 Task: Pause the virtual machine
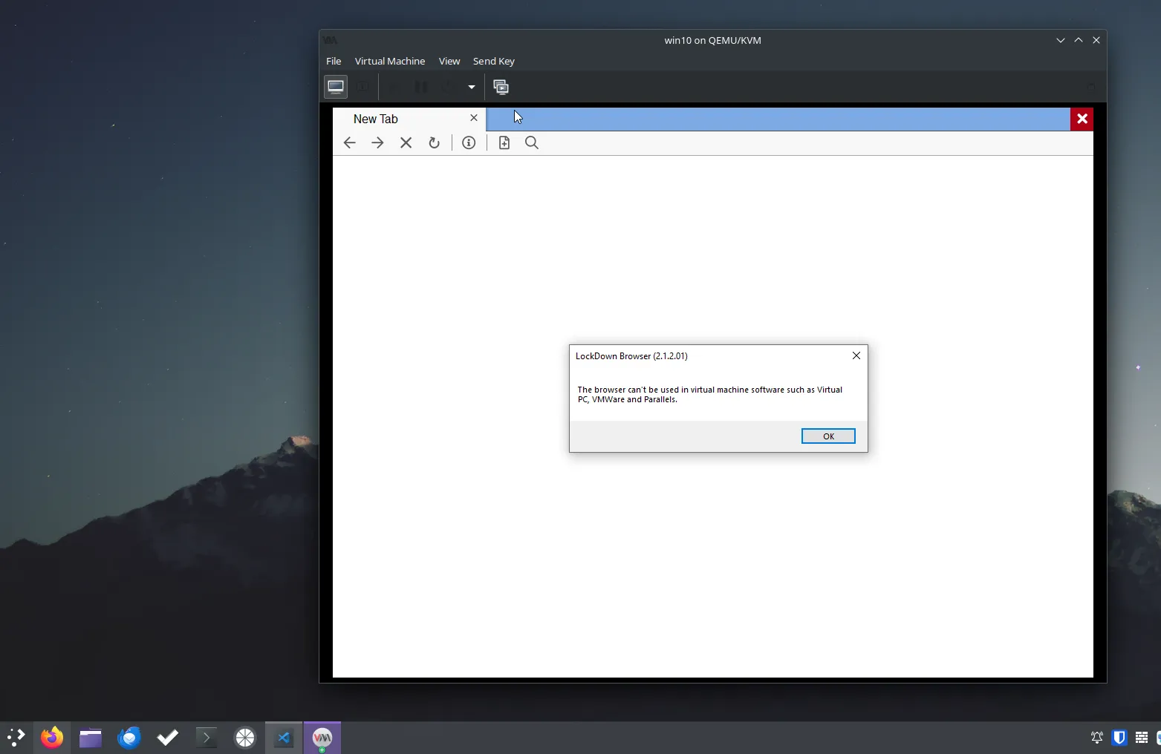(x=421, y=87)
